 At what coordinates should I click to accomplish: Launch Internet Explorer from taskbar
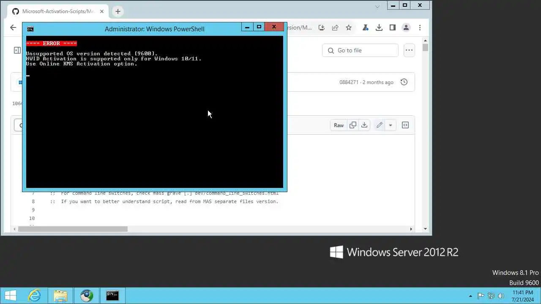coord(35,296)
